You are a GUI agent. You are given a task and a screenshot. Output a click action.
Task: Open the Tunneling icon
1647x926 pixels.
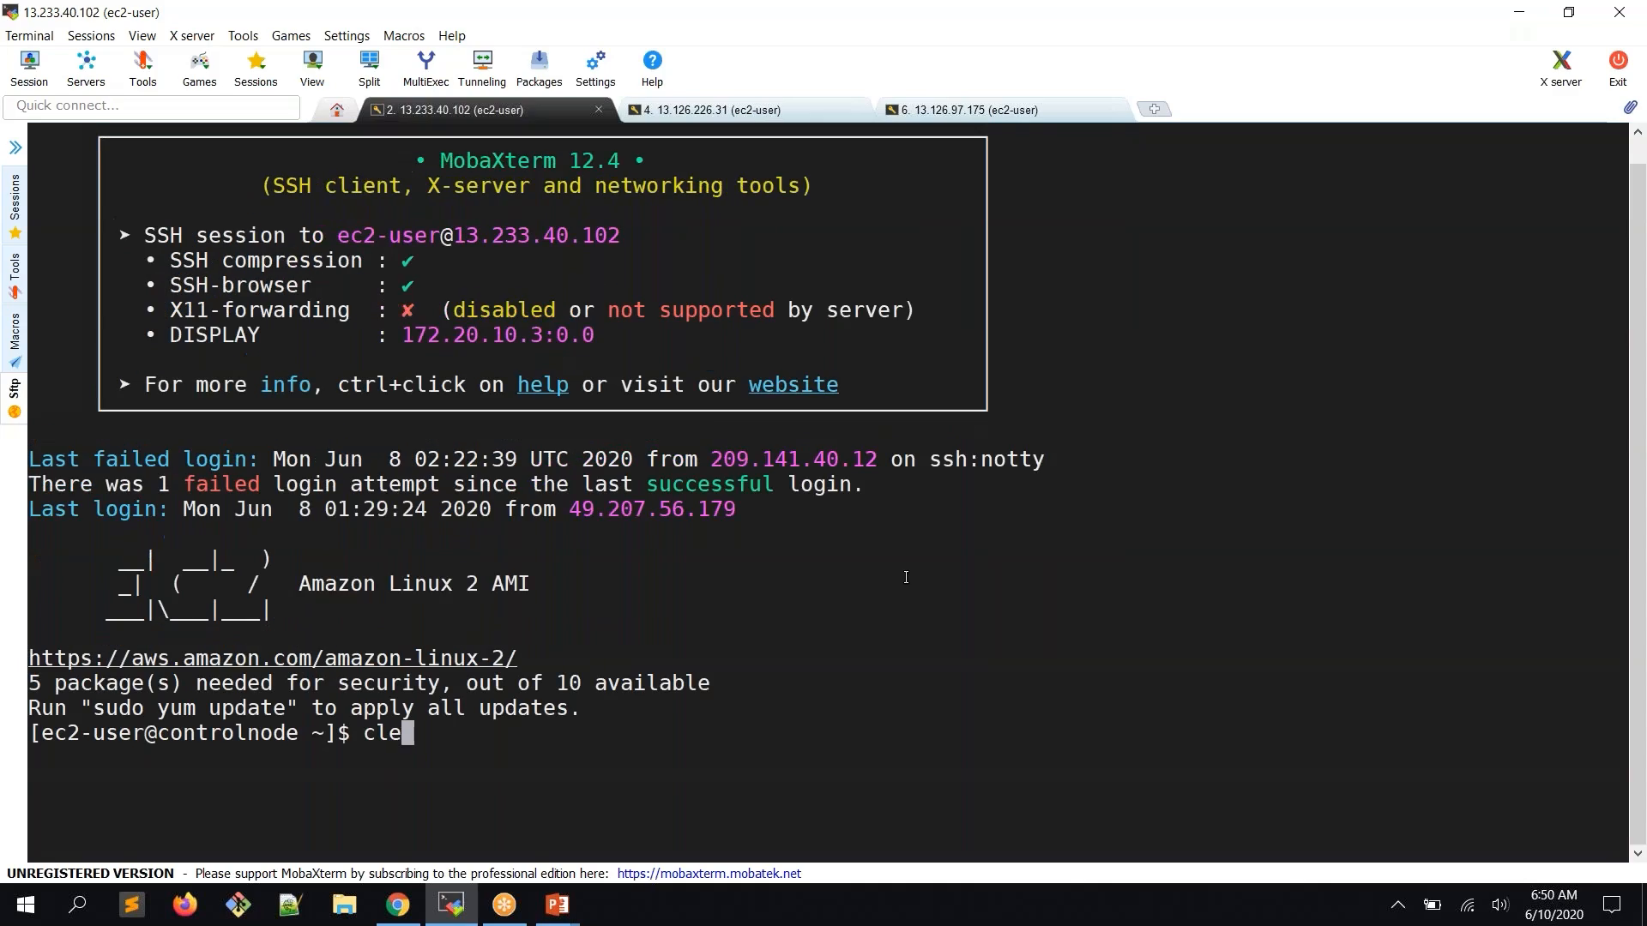click(x=482, y=69)
